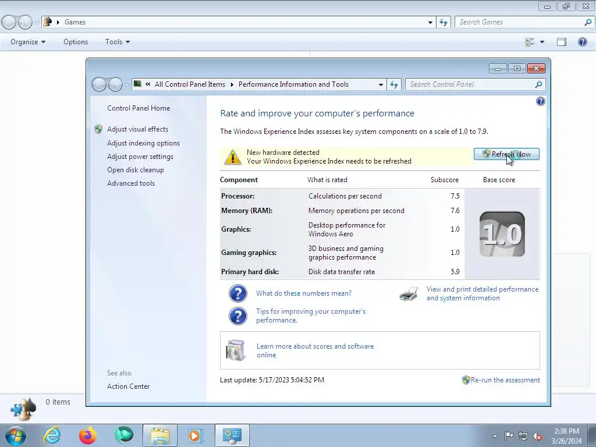Open Control Panel help icon
Screen dimensions: 596x447
540,101
